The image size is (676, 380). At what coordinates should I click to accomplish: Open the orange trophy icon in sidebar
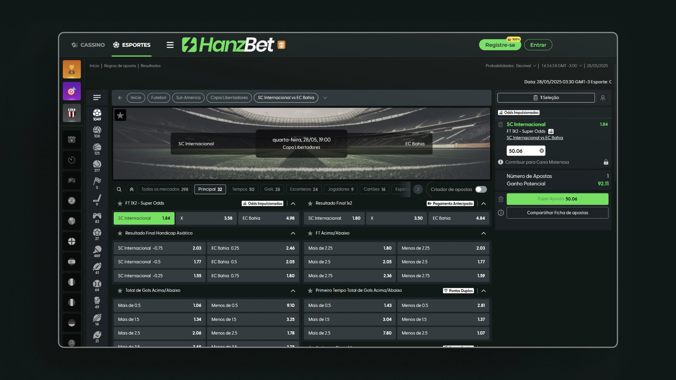click(x=72, y=69)
